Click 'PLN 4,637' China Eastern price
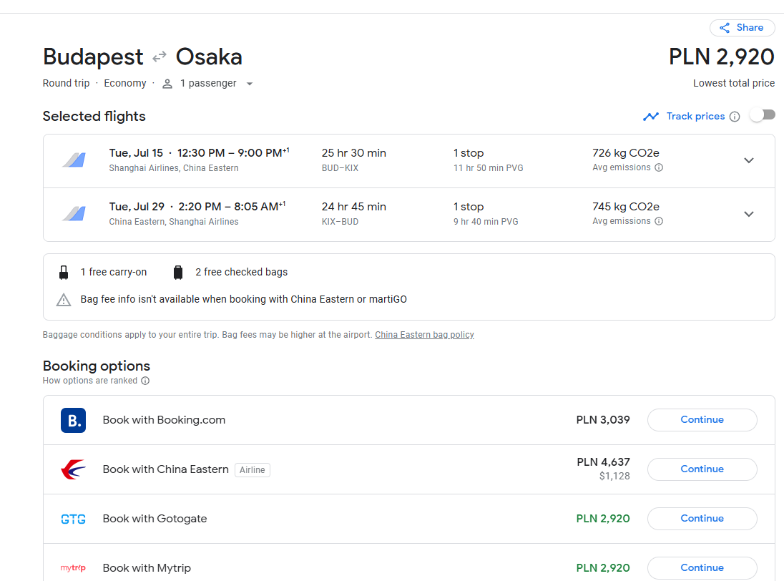The height and width of the screenshot is (581, 784). click(x=604, y=462)
